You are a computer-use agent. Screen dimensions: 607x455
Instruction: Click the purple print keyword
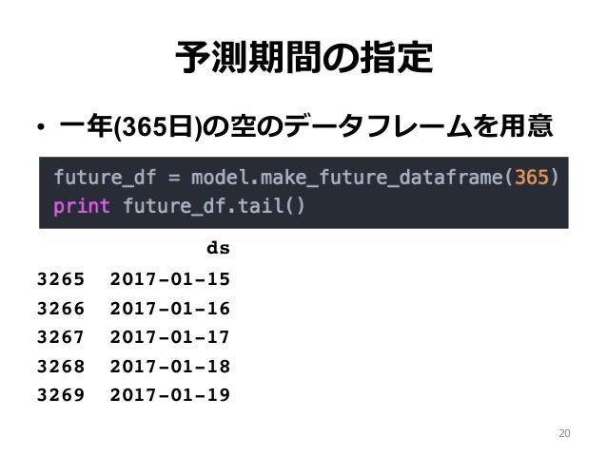[82, 206]
